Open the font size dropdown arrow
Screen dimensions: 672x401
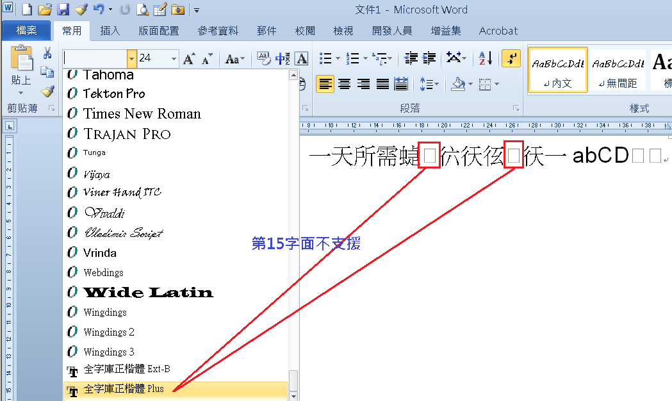pyautogui.click(x=174, y=58)
